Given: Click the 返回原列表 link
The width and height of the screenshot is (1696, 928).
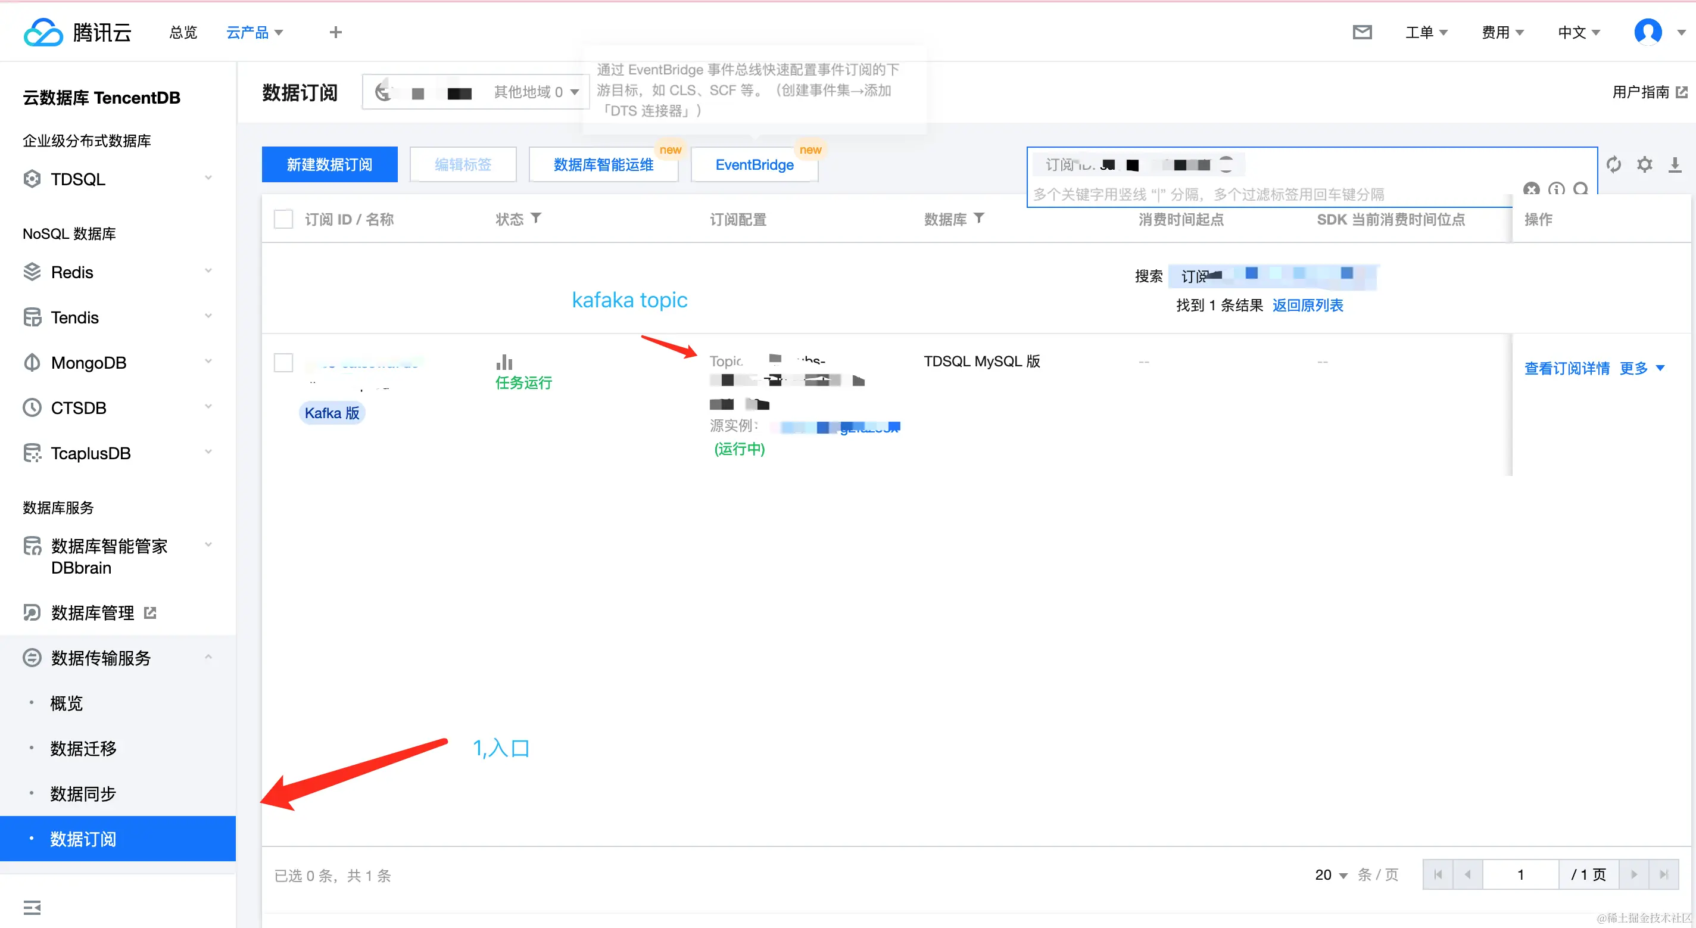Looking at the screenshot, I should [1307, 305].
